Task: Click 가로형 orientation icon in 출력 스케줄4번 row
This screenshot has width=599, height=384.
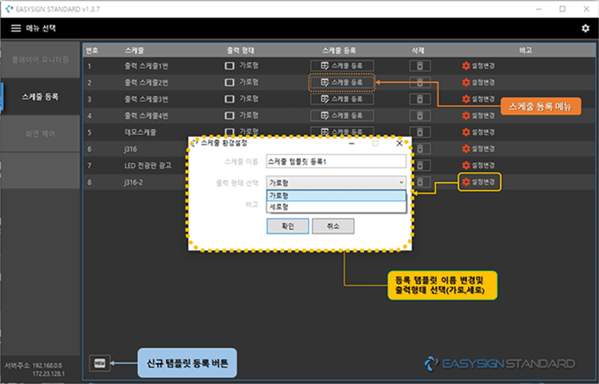Action: pos(229,115)
